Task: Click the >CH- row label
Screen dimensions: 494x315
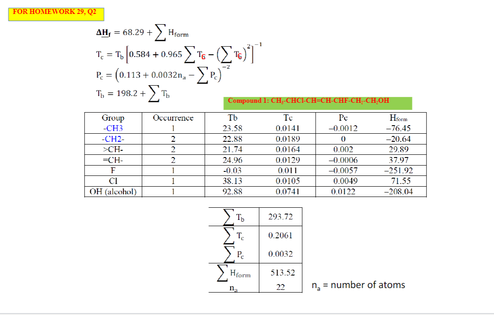Action: tap(113, 149)
